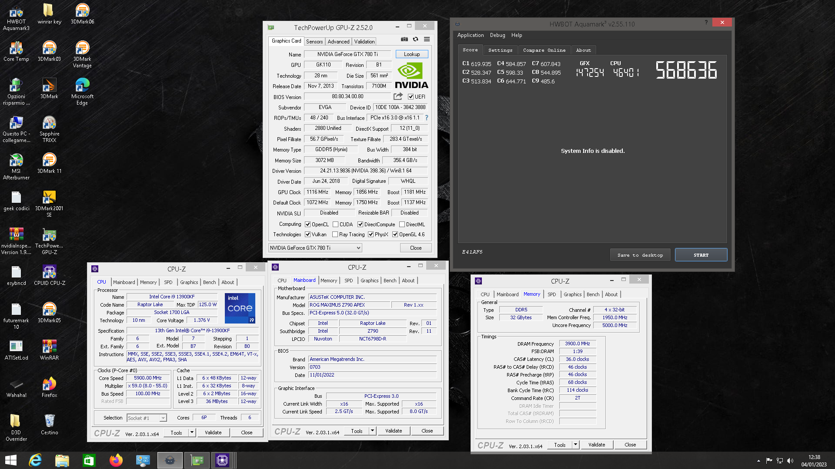Launch CPUID CPU-Z desktop shortcut
Viewport: 835px width, 469px height.
49,275
